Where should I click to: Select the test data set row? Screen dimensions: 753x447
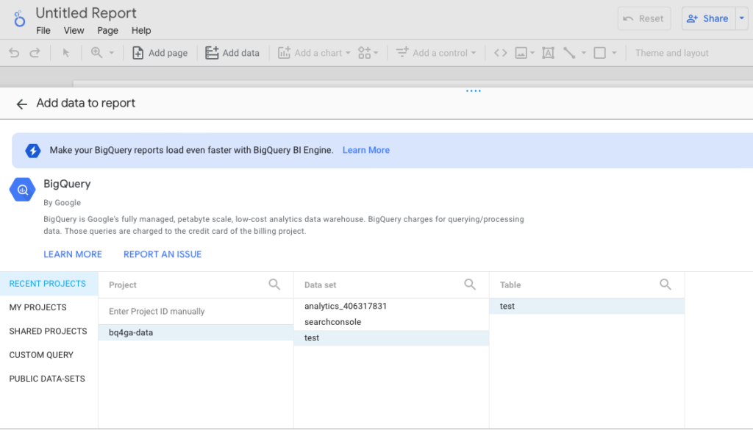(391, 338)
